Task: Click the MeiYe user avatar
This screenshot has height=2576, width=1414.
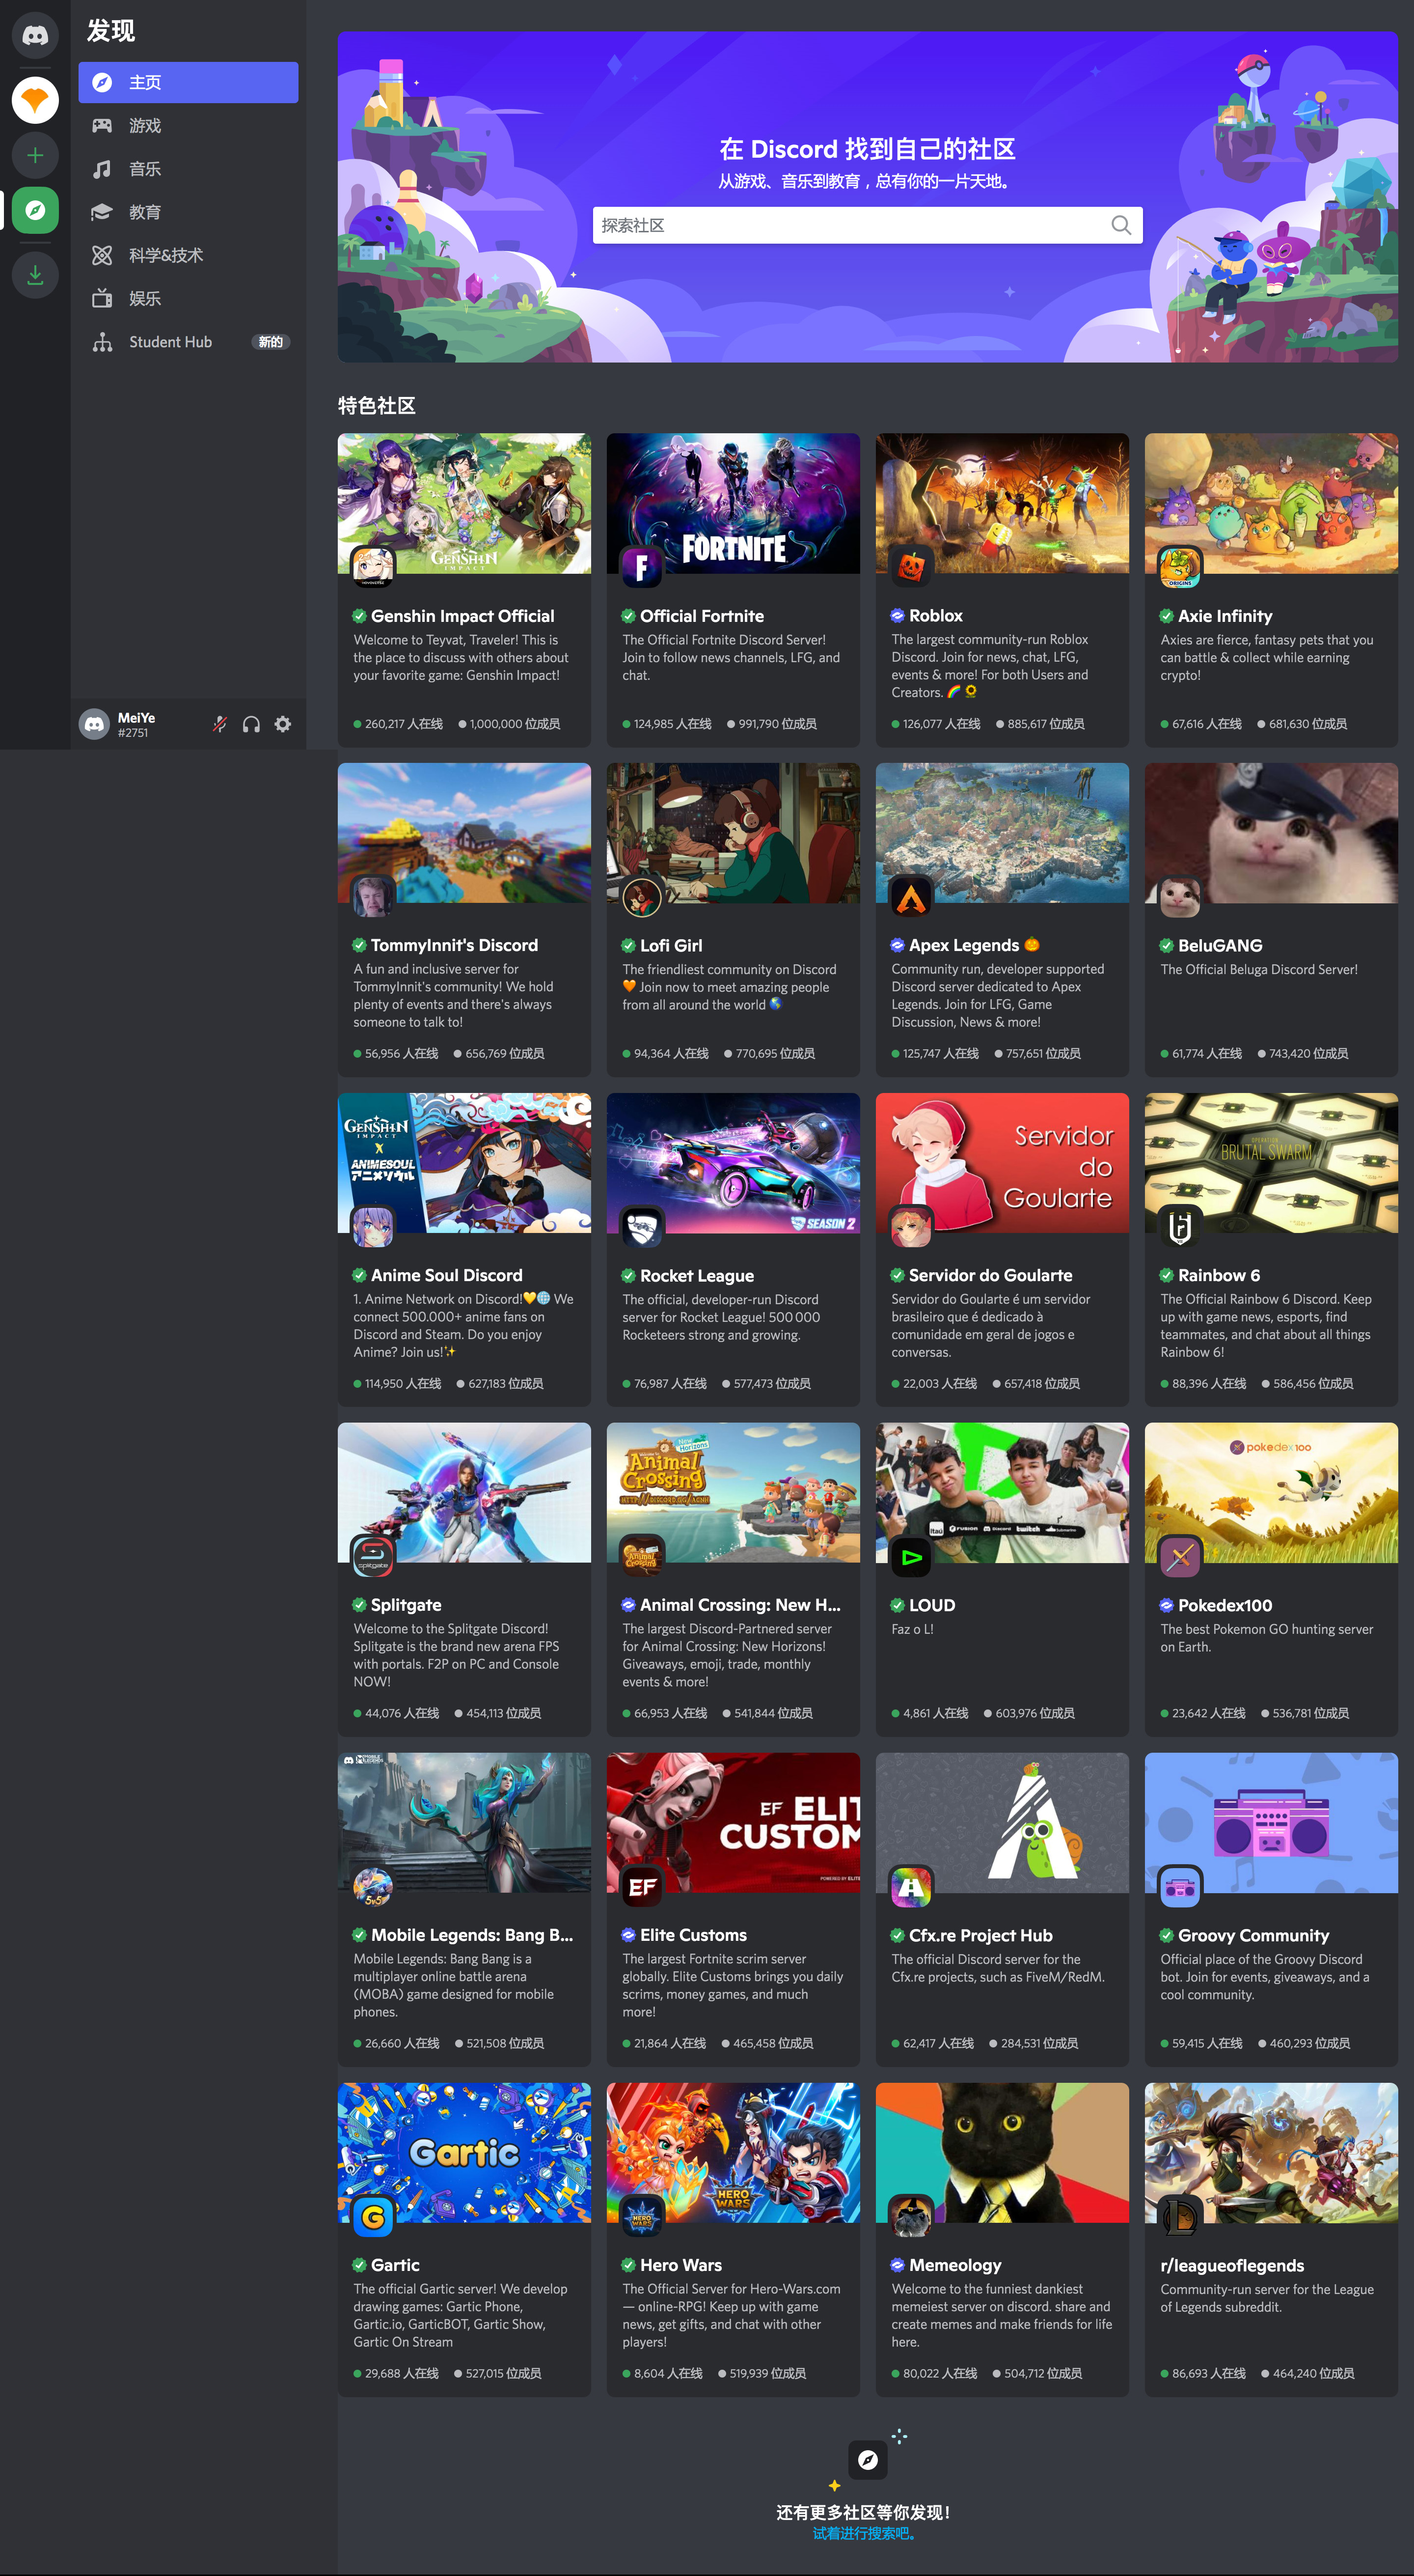Action: (x=94, y=724)
